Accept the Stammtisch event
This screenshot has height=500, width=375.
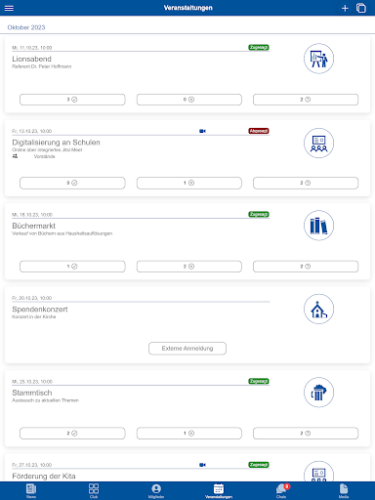(72, 434)
